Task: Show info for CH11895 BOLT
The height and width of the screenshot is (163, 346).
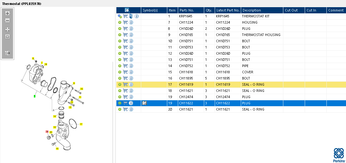Action: pos(131,78)
